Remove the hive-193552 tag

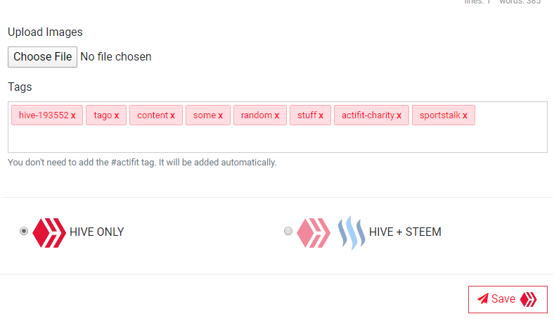click(73, 115)
